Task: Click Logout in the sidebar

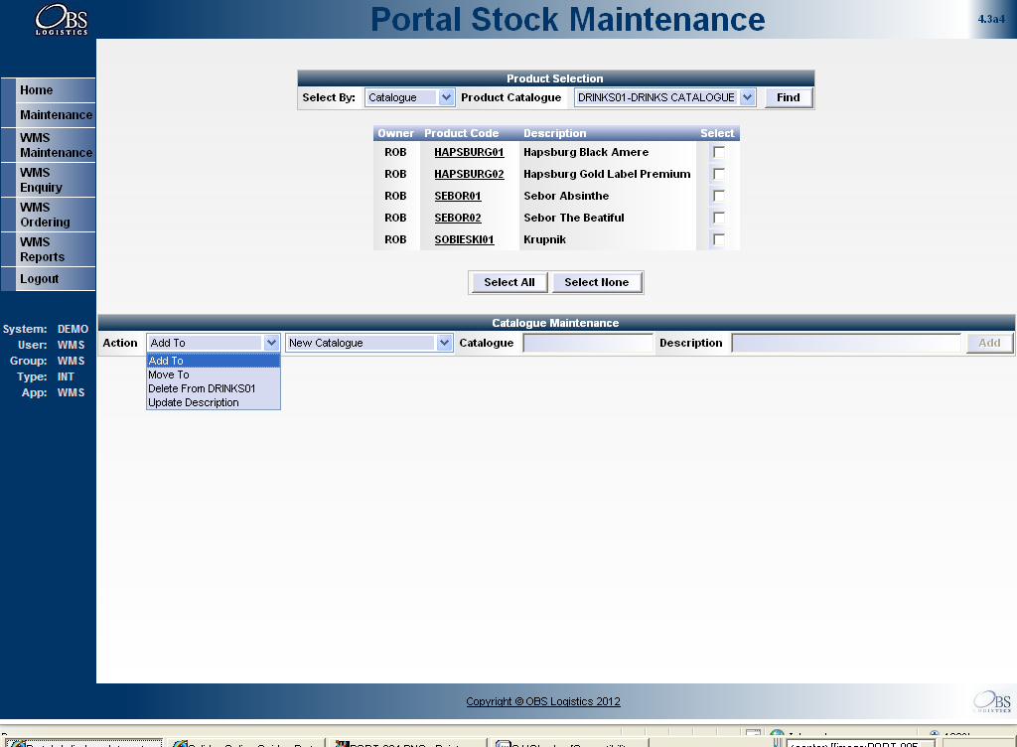Action: tap(48, 279)
